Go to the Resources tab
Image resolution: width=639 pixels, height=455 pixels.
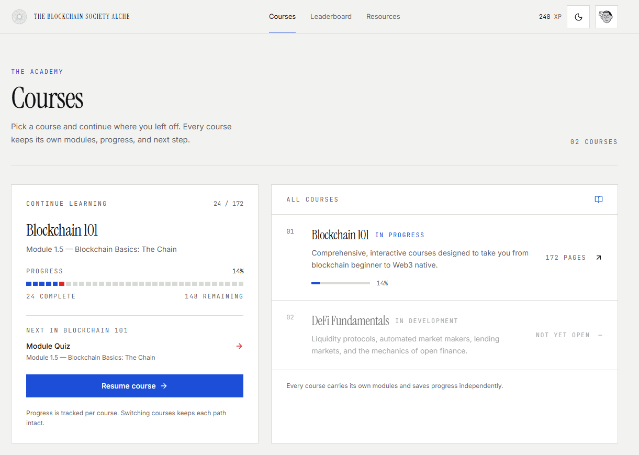click(383, 17)
